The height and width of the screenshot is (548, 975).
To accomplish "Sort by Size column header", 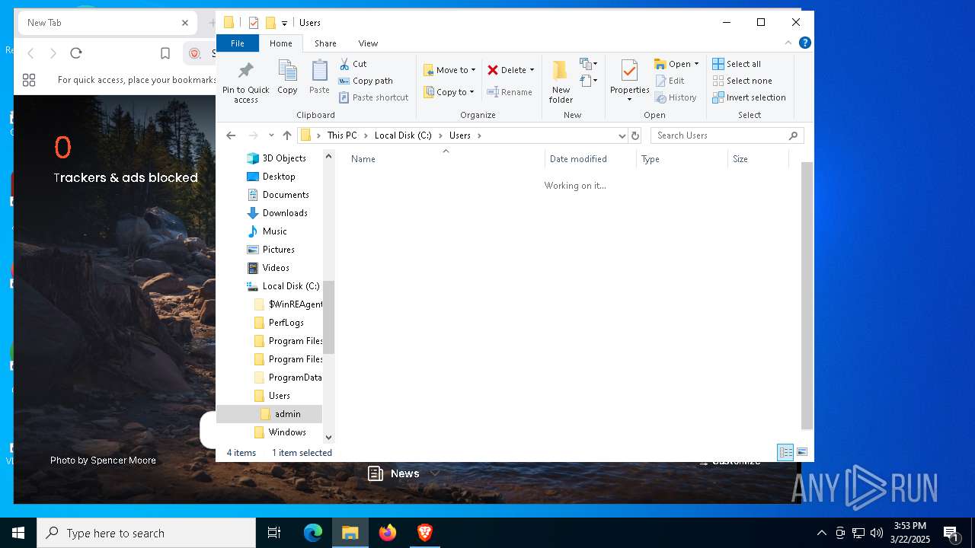I will pyautogui.click(x=758, y=159).
